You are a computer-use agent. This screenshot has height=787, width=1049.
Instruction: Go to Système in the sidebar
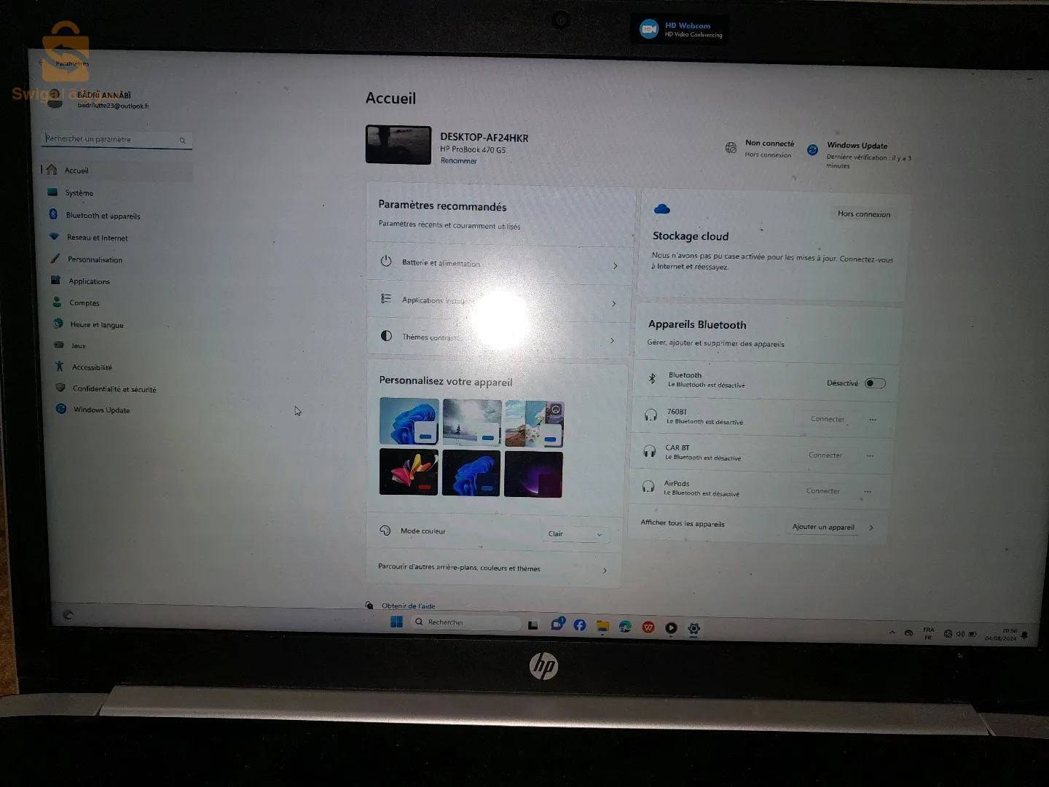79,193
